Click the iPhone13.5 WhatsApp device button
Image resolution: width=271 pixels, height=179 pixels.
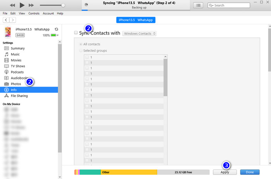pos(135,20)
